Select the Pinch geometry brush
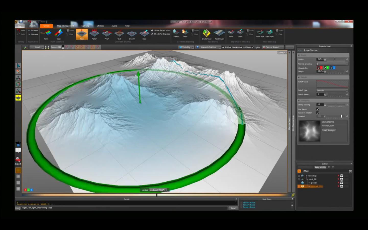This screenshot has width=368, height=230. pyautogui.click(x=107, y=34)
